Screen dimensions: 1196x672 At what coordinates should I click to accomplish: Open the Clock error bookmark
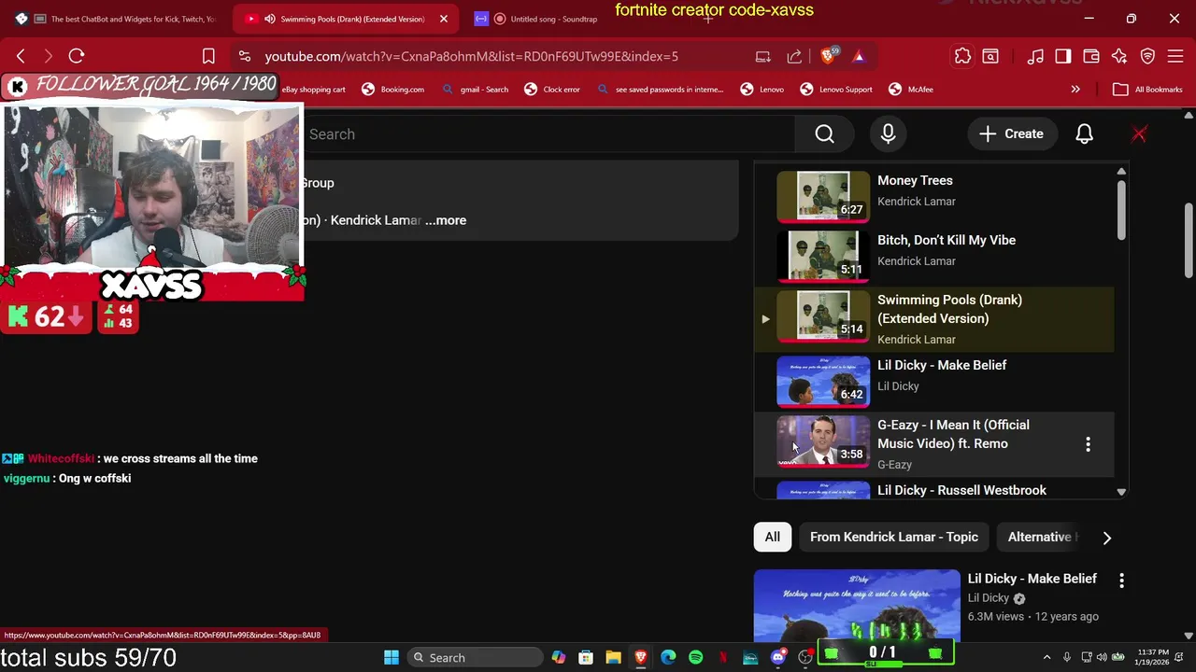coord(552,90)
